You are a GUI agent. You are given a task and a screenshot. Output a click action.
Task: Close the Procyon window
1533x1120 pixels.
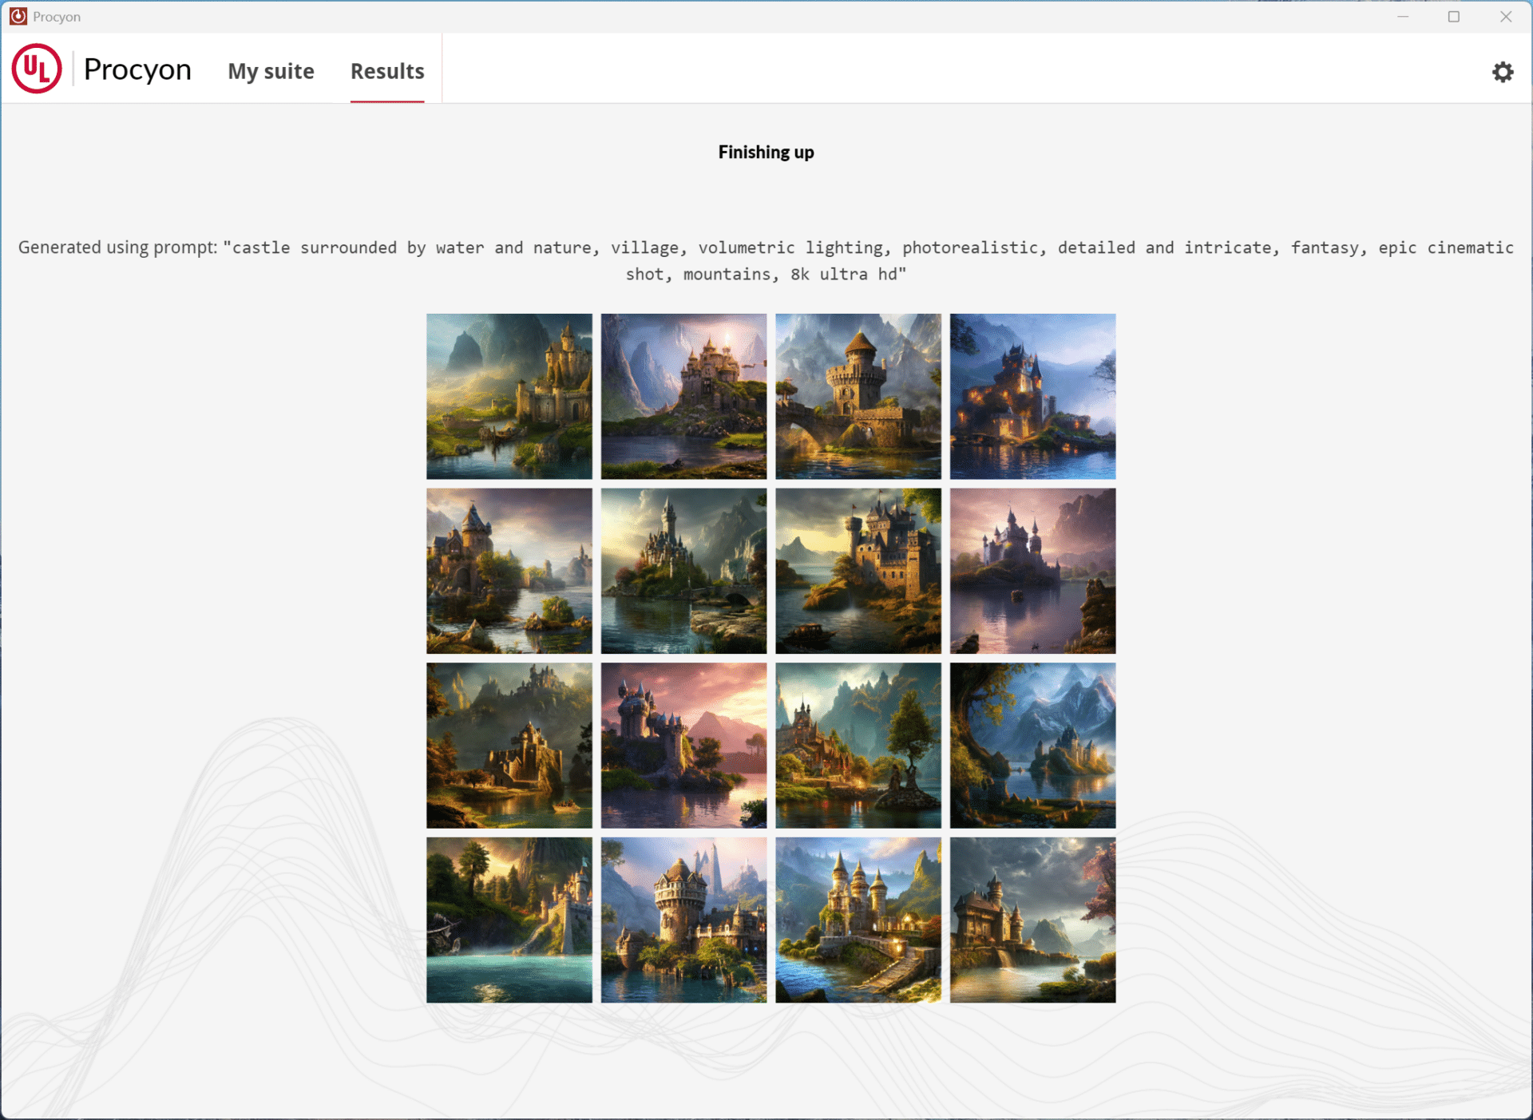coord(1505,16)
